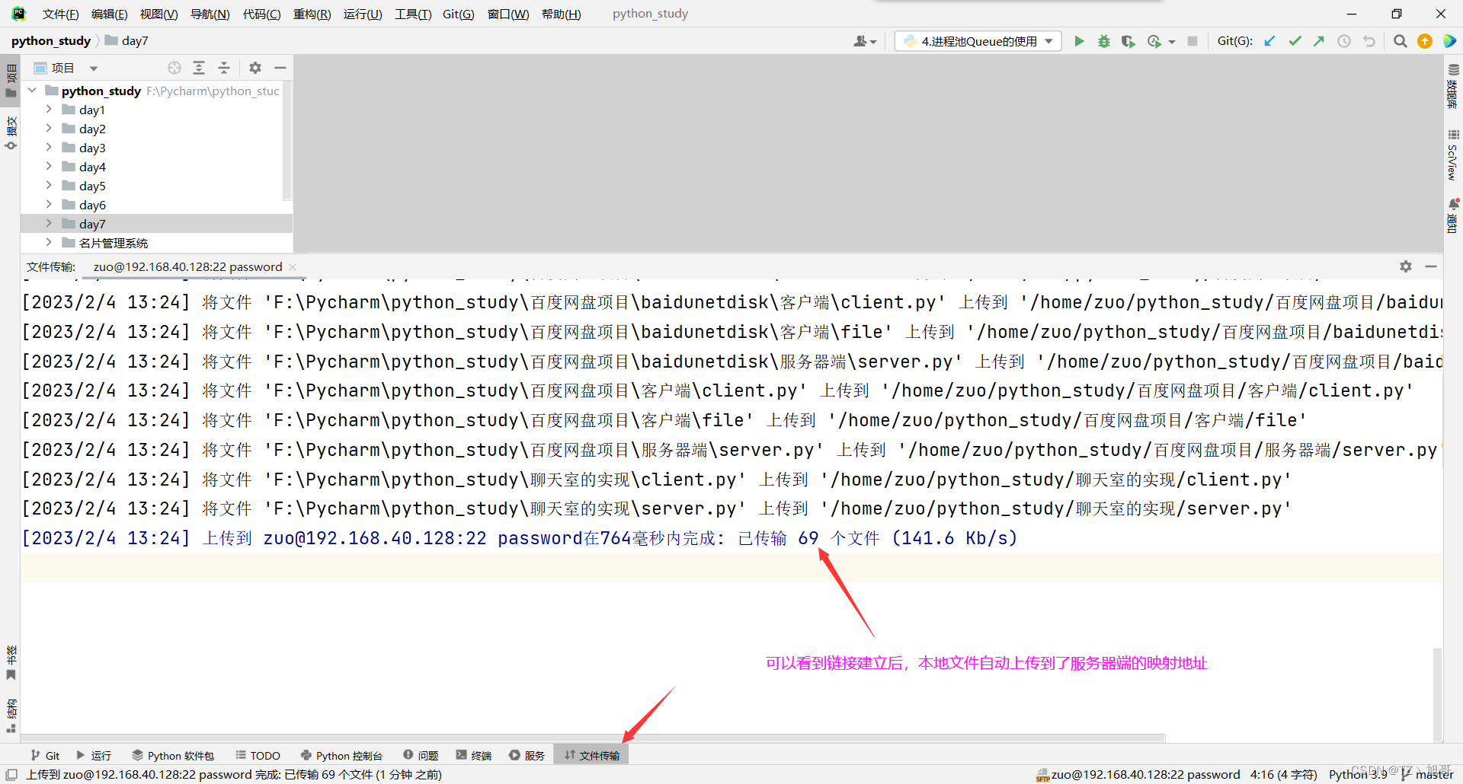
Task: Select opened file locate target icon
Action: pyautogui.click(x=174, y=68)
